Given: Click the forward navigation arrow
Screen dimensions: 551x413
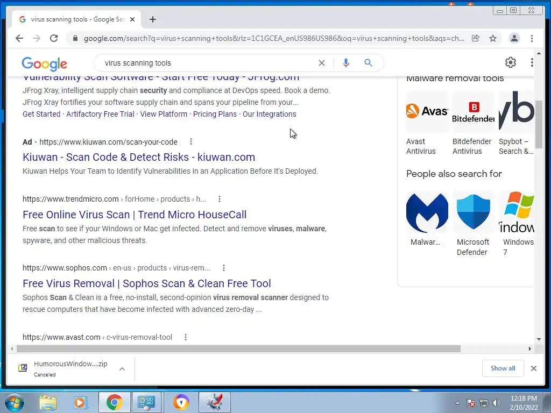Looking at the screenshot, I should tap(37, 38).
